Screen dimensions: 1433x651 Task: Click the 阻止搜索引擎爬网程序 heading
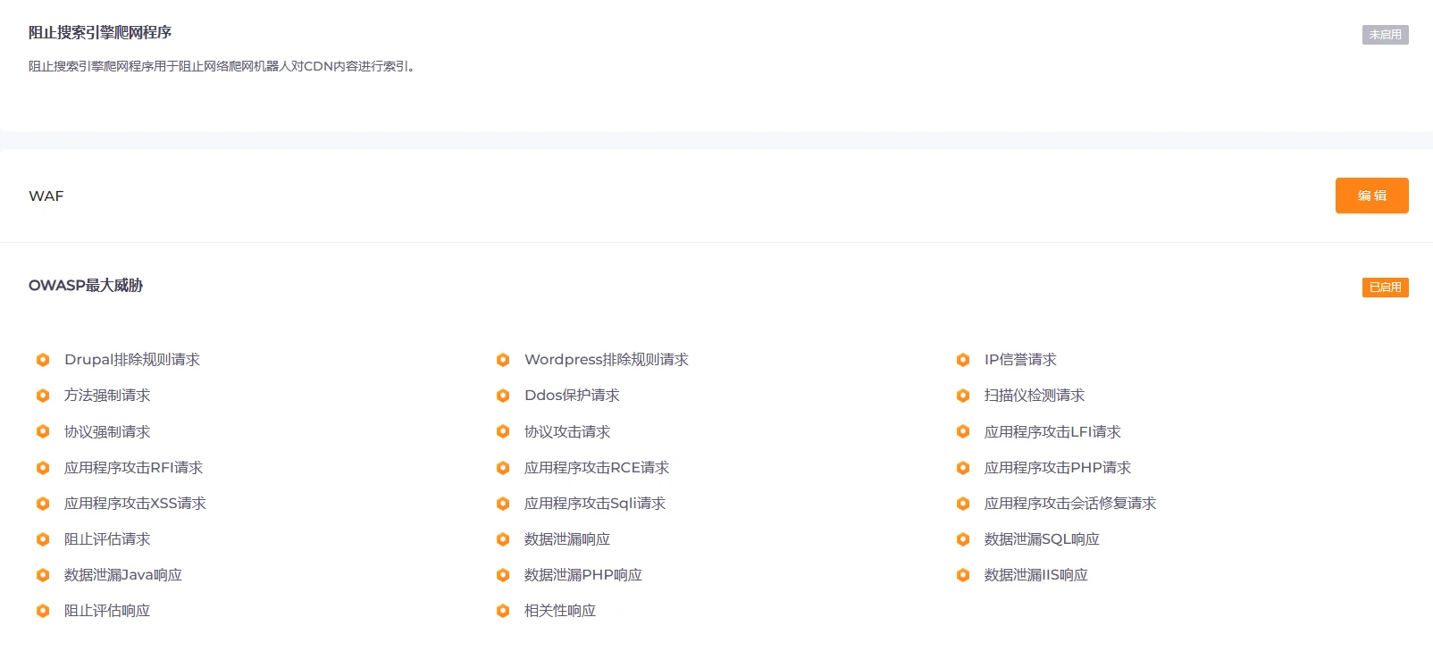tap(100, 33)
